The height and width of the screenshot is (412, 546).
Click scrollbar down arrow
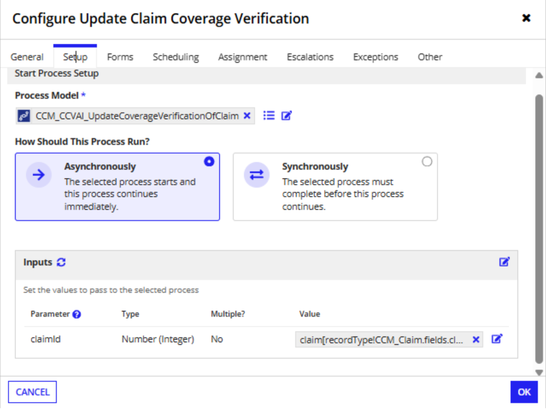(x=539, y=372)
